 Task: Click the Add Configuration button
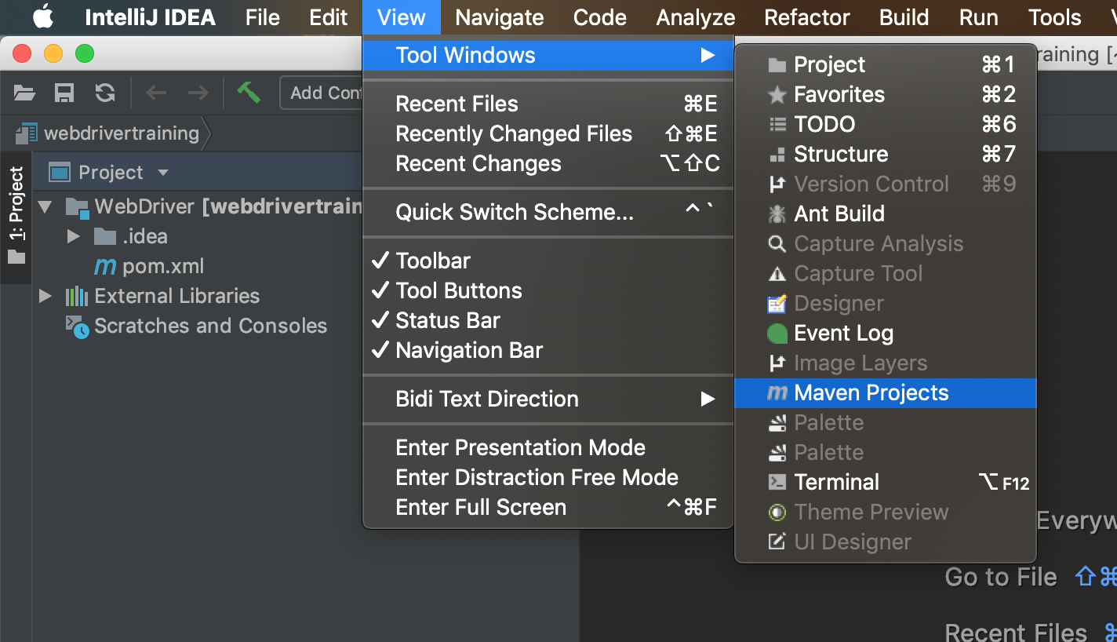pyautogui.click(x=322, y=93)
